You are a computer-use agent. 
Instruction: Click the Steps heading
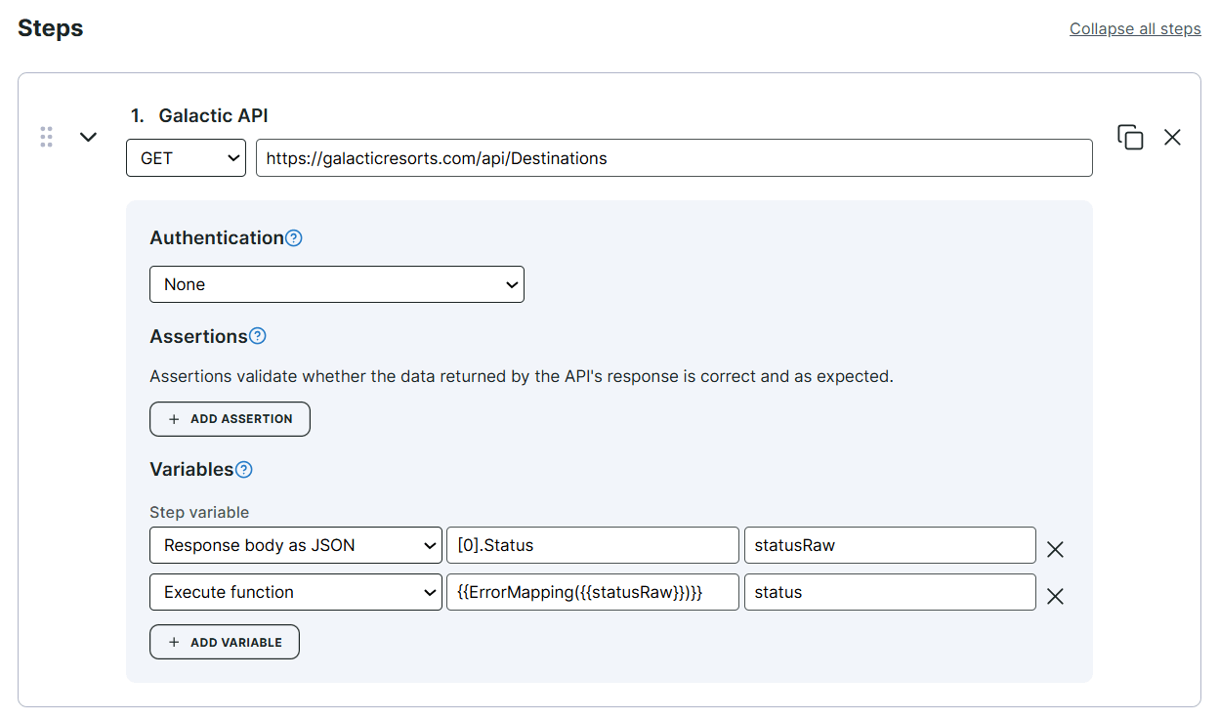click(51, 28)
